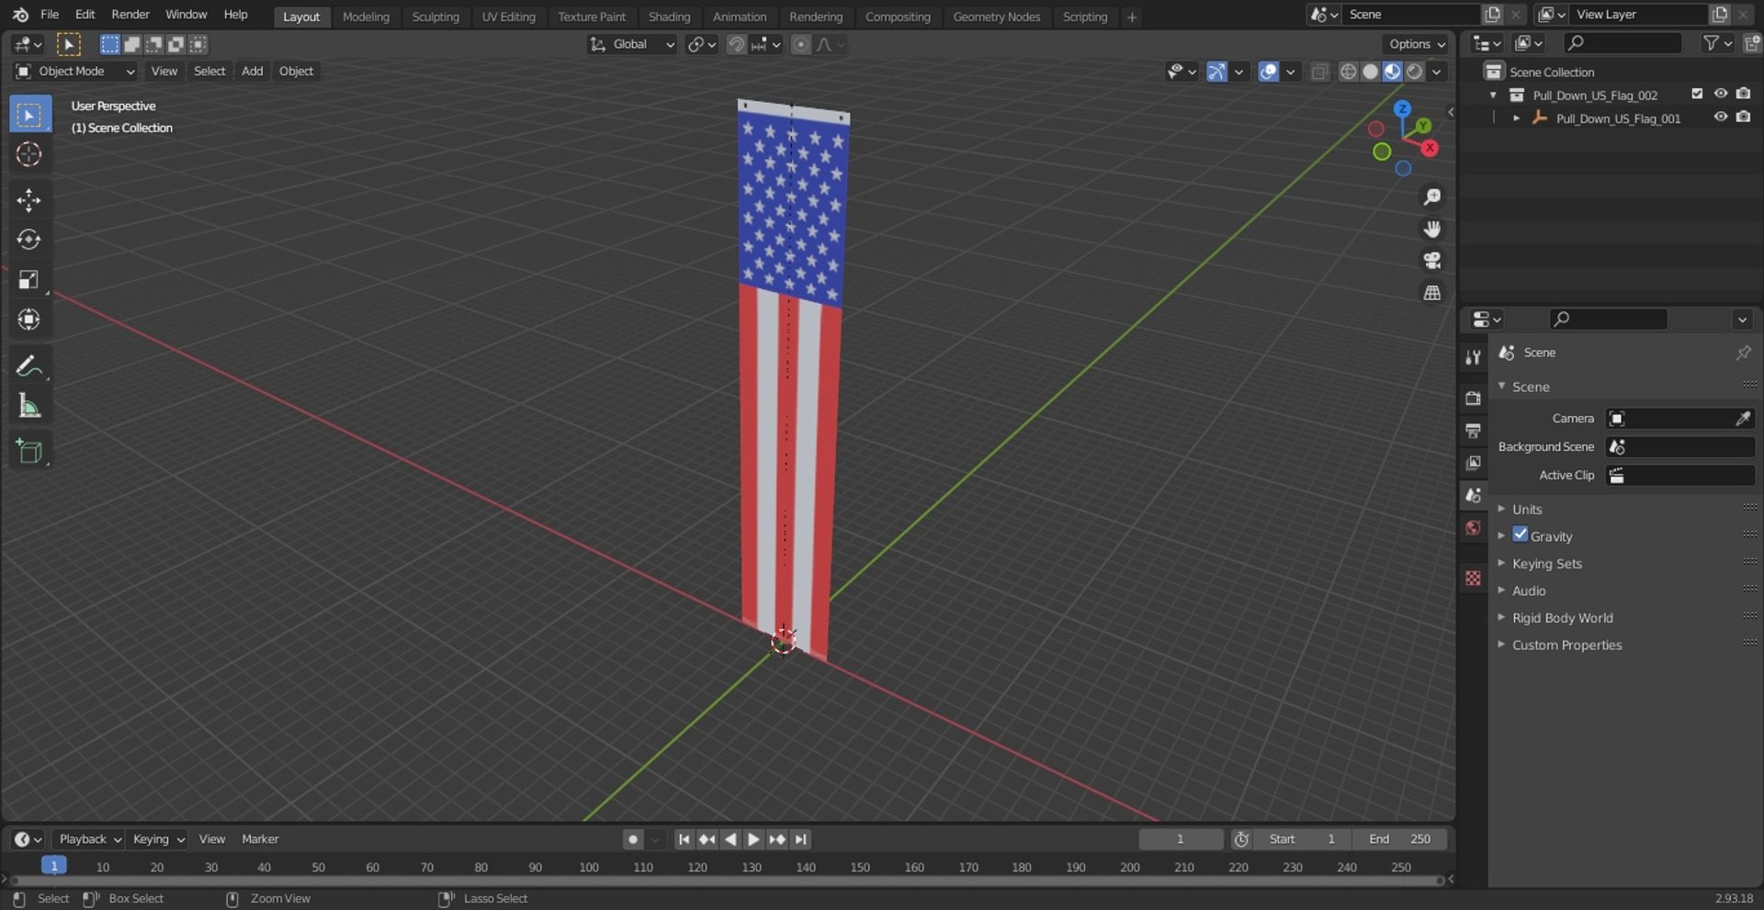The image size is (1764, 910).
Task: Select the Annotate tool
Action: pyautogui.click(x=29, y=365)
